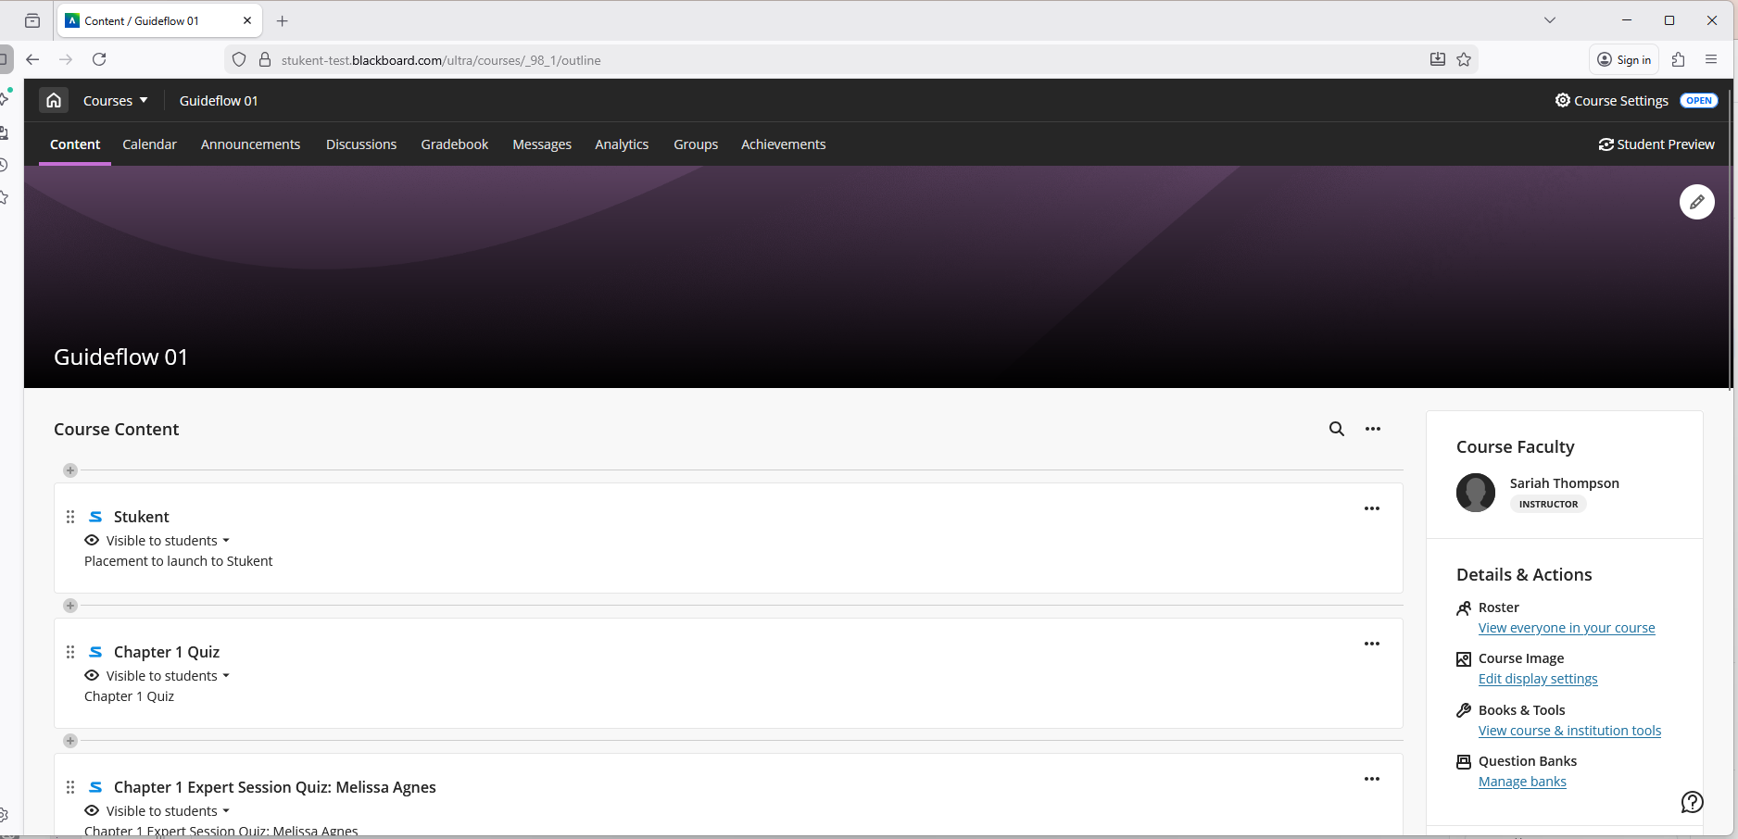Viewport: 1738px width, 839px height.
Task: Search the course content with the magnifier icon
Action: pyautogui.click(x=1336, y=429)
